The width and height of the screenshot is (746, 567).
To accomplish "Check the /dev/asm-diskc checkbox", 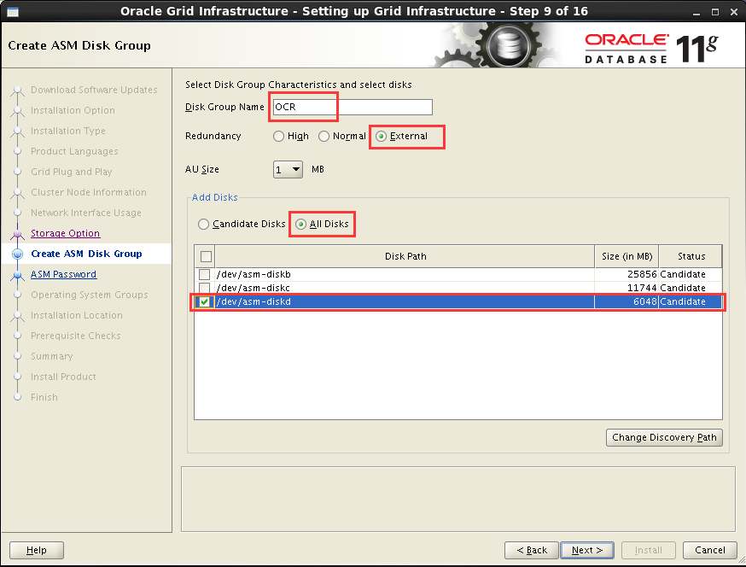I will (x=205, y=288).
